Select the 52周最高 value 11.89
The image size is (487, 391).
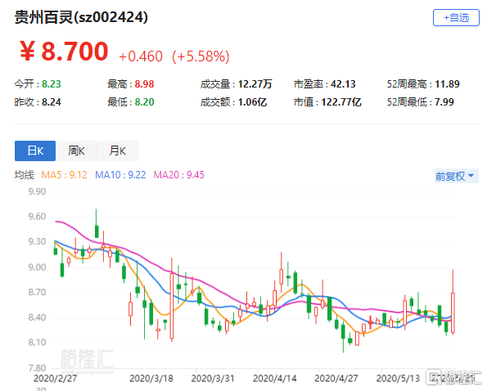(x=447, y=84)
